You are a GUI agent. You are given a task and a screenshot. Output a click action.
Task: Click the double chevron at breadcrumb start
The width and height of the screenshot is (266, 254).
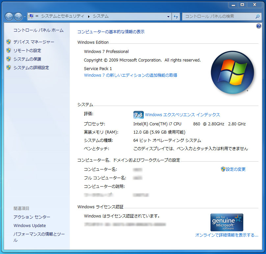point(37,16)
